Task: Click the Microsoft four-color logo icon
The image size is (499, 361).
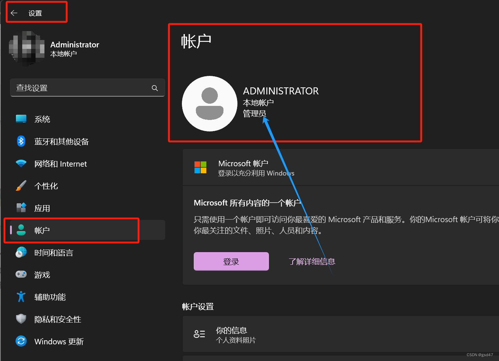Action: coord(200,167)
